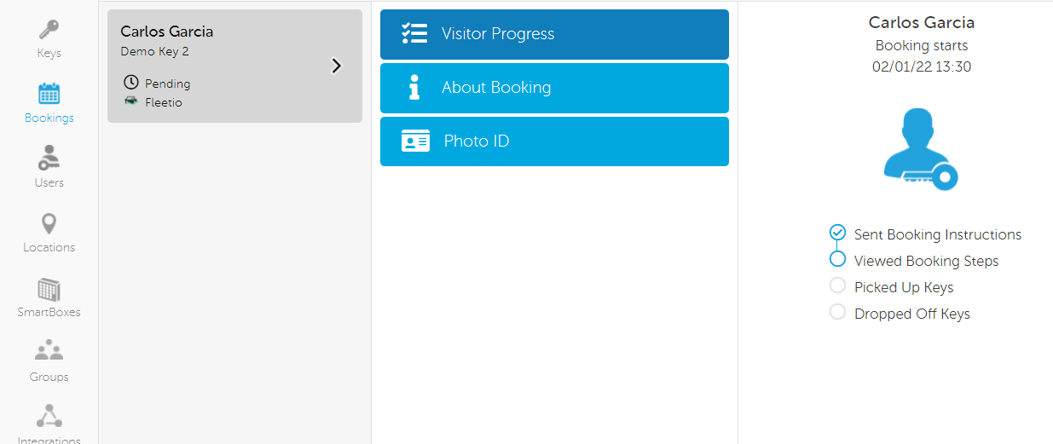This screenshot has width=1053, height=444.
Task: Click the Sent Booking Instructions checked circle
Action: click(x=837, y=233)
